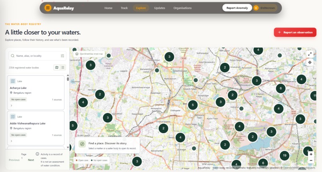Click the location pin under Adde Vishwanathapura Lake
The image size is (322, 172).
pos(11,128)
